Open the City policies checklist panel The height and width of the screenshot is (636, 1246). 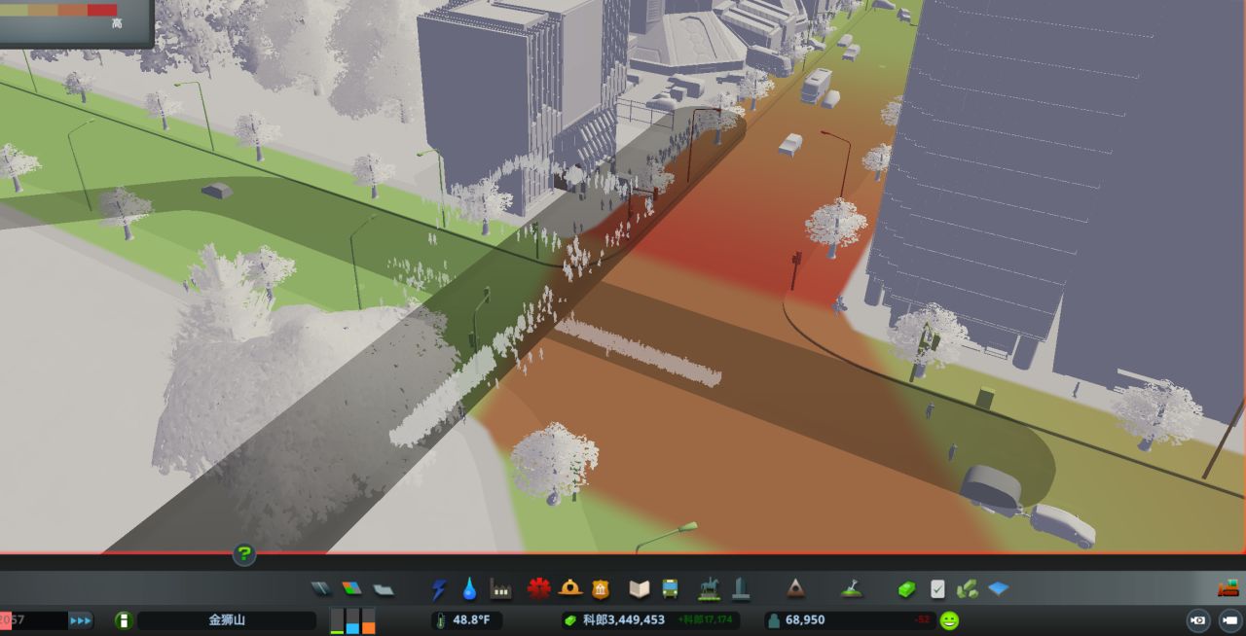pyautogui.click(x=937, y=588)
